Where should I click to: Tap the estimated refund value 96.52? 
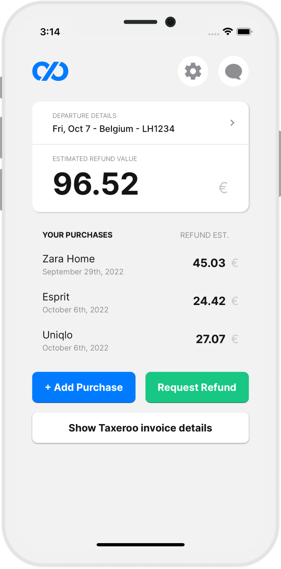tap(95, 184)
